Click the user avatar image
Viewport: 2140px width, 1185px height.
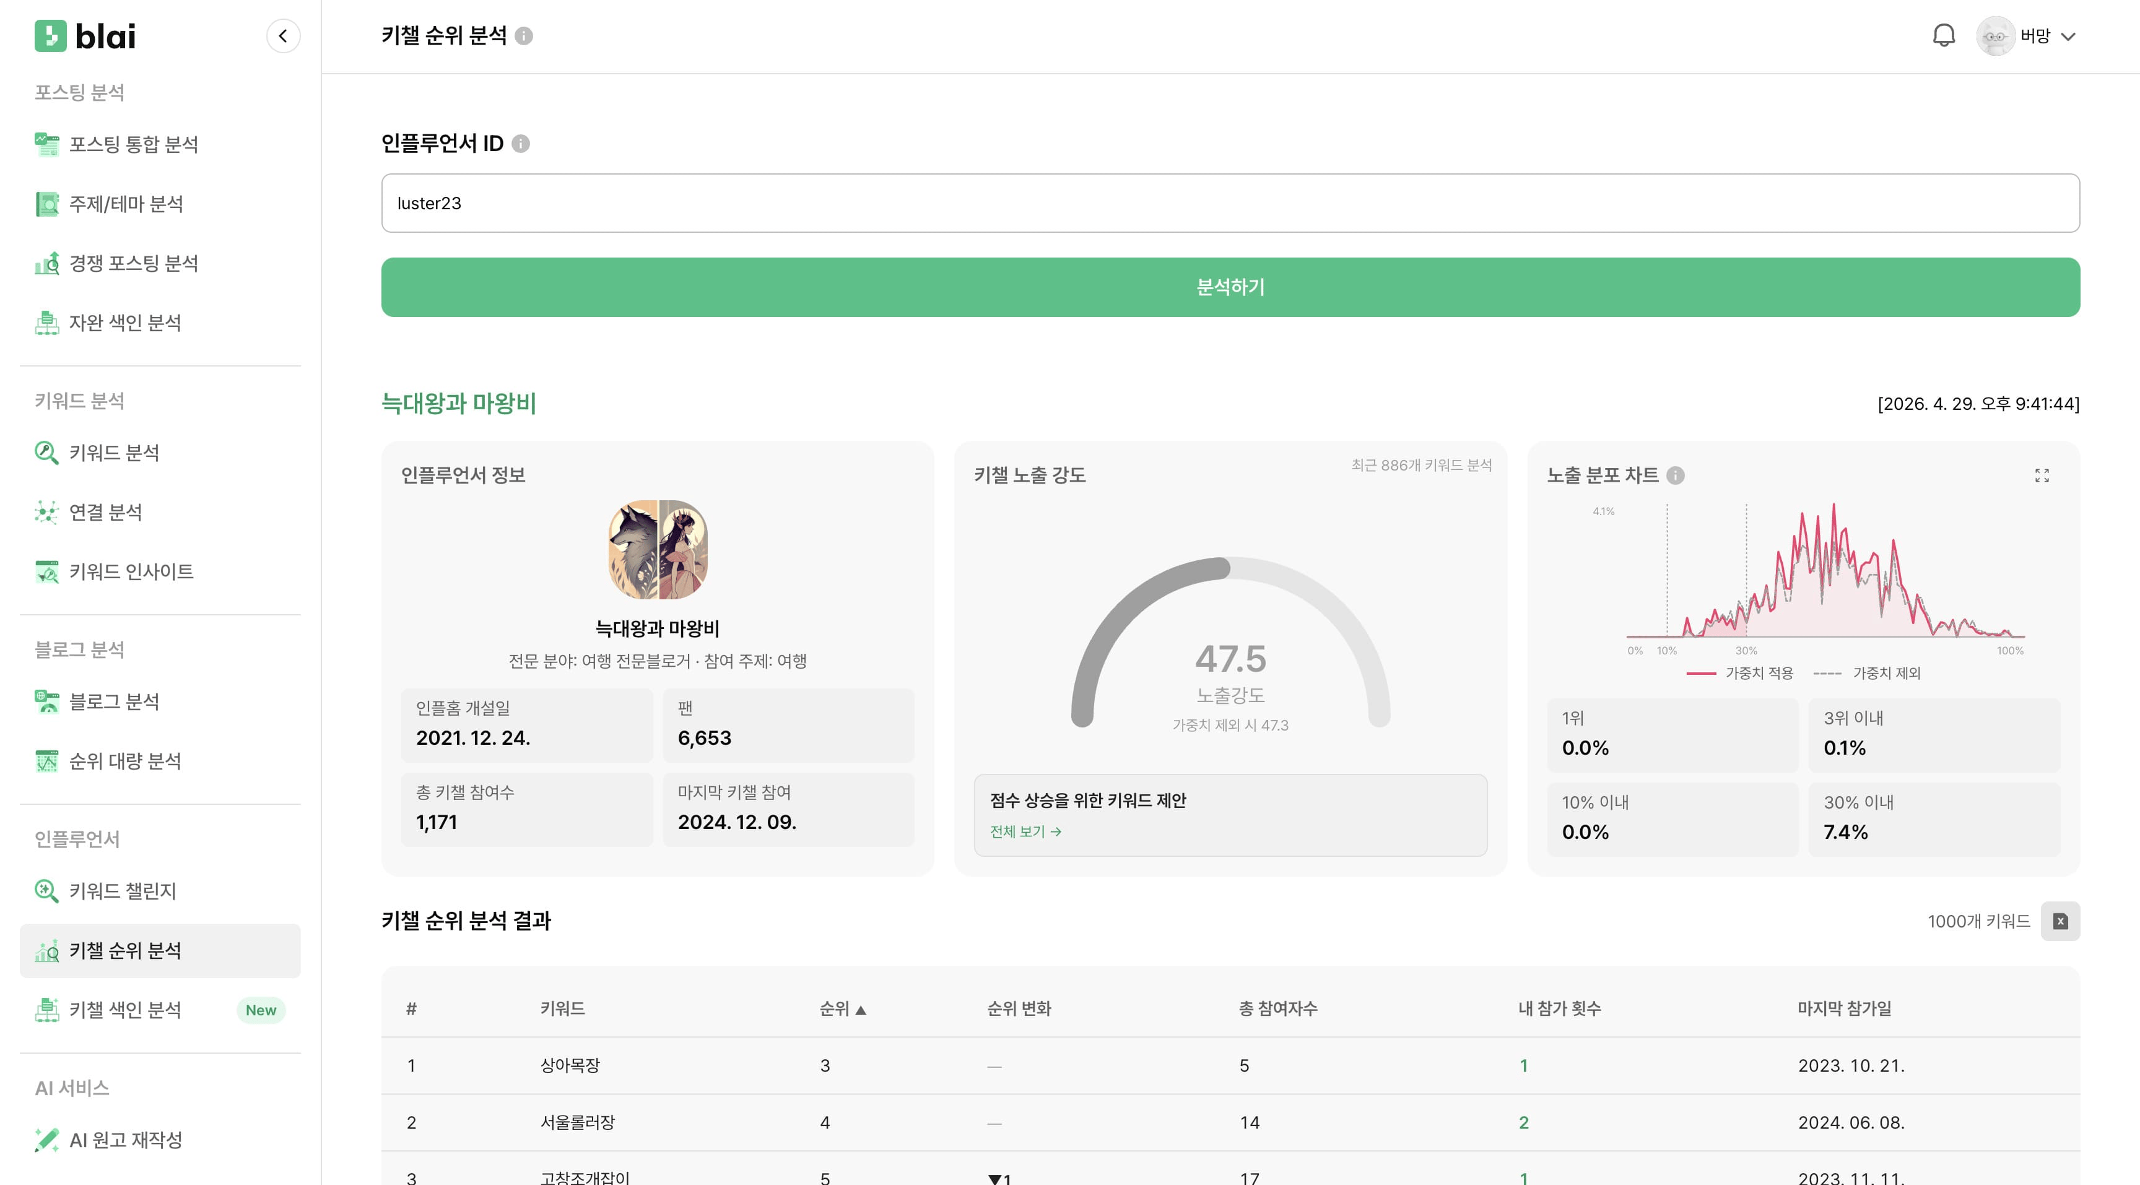1996,36
